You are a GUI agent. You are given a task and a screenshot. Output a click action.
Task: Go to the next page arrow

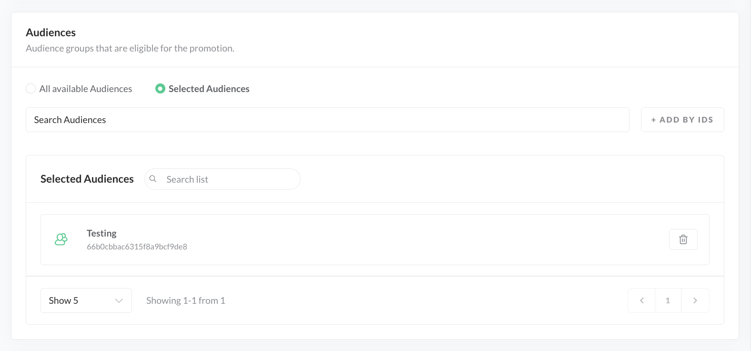coord(695,300)
